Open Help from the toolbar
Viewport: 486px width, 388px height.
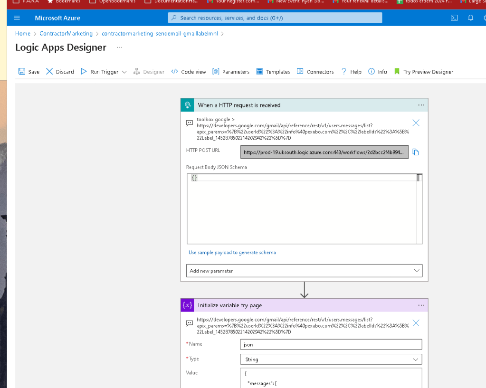pos(351,72)
